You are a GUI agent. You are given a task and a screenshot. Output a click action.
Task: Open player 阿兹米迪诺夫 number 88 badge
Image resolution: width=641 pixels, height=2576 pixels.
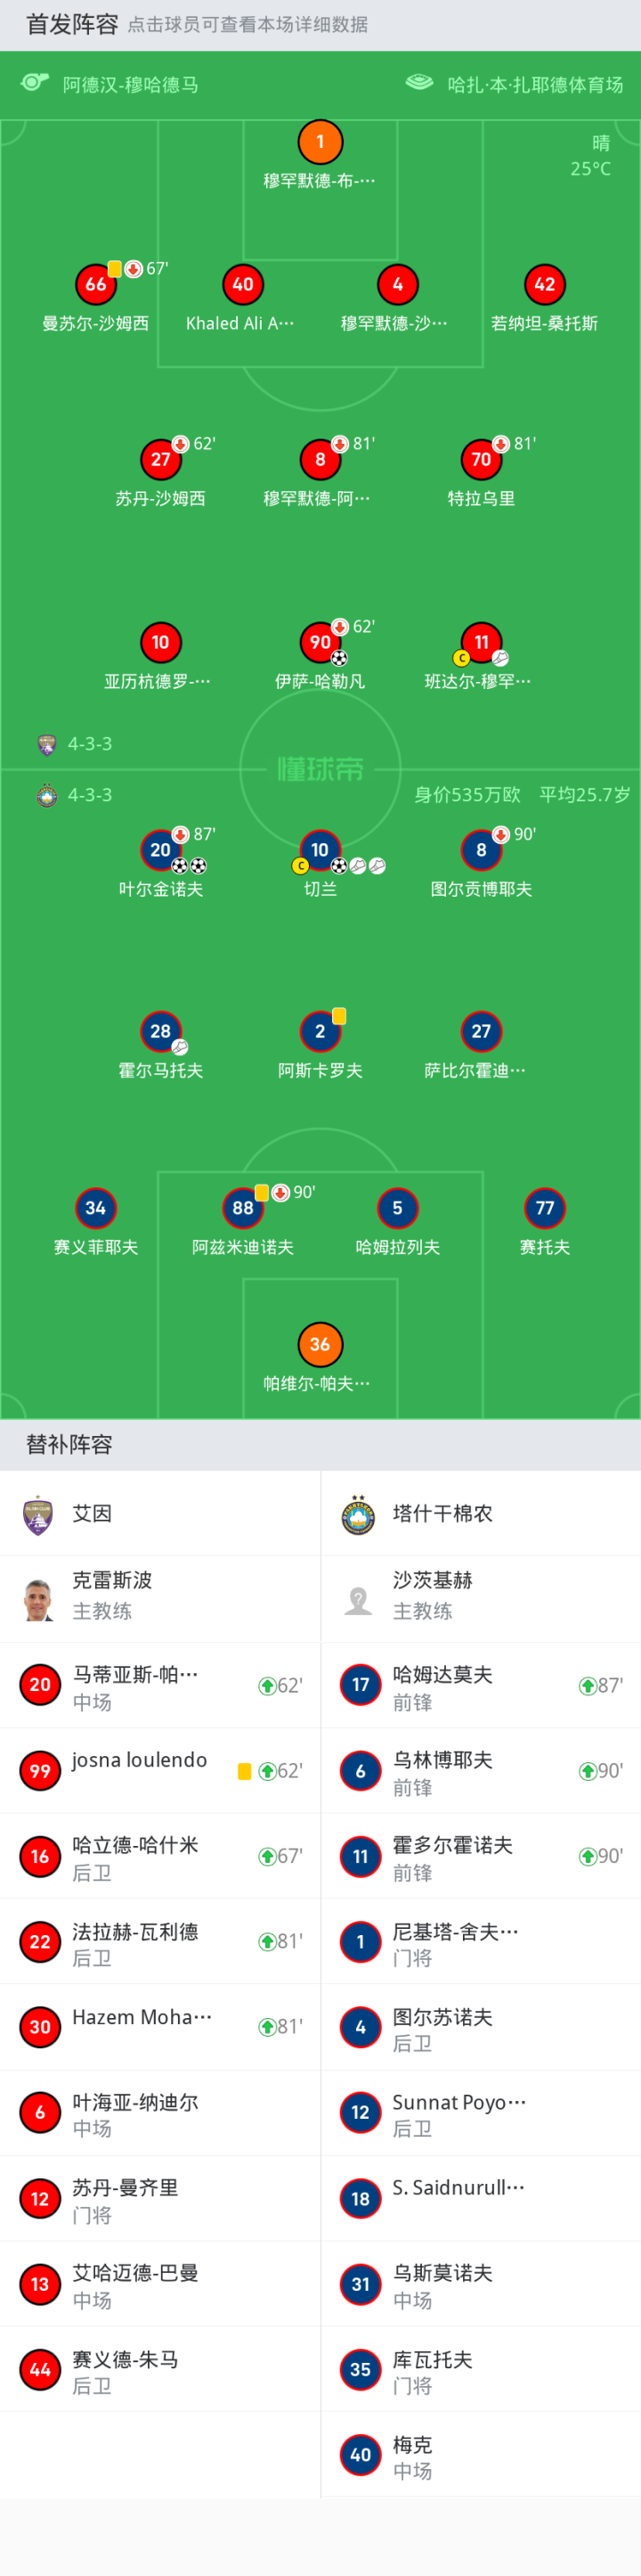[x=243, y=1208]
